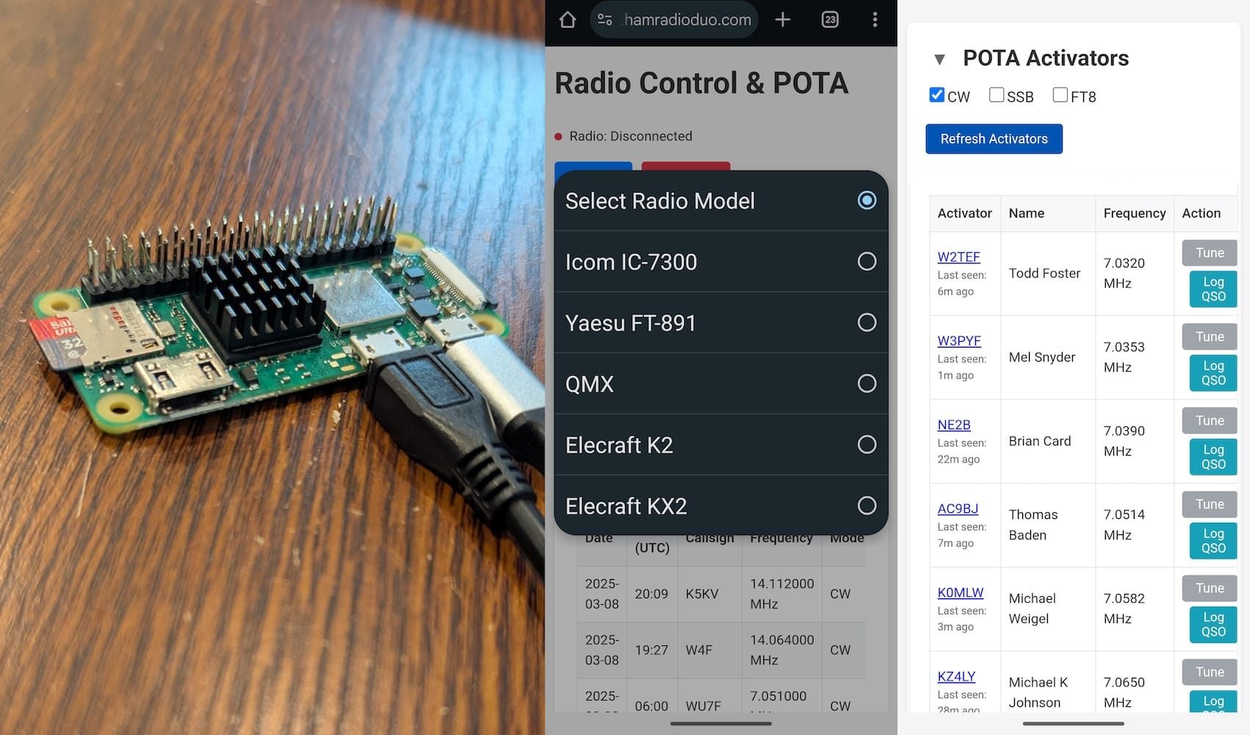The height and width of the screenshot is (735, 1250).
Task: Enable the FT8 mode checkbox
Action: pos(1060,95)
